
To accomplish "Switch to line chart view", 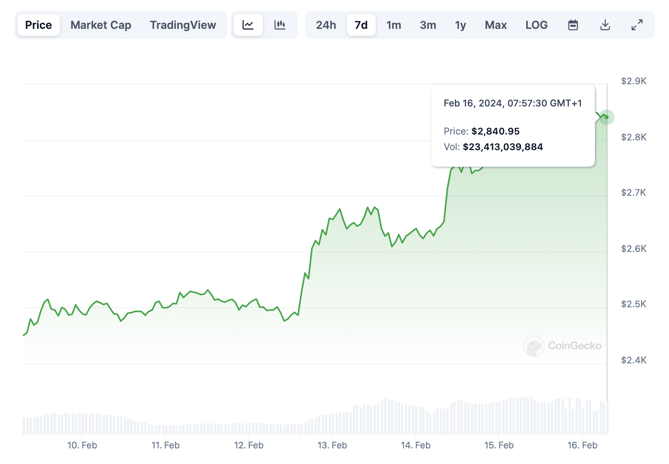I will [248, 25].
